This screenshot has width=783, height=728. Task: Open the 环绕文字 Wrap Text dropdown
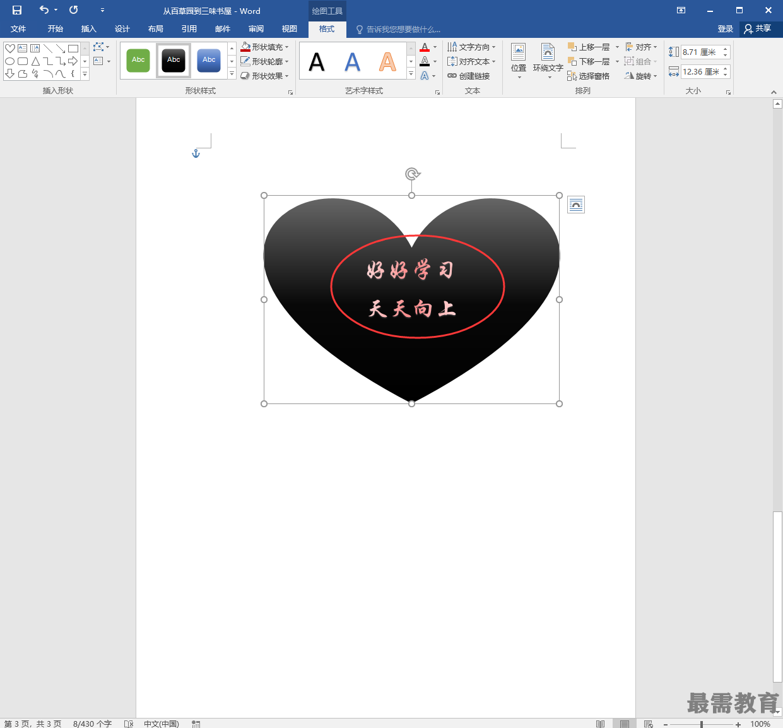pyautogui.click(x=548, y=61)
